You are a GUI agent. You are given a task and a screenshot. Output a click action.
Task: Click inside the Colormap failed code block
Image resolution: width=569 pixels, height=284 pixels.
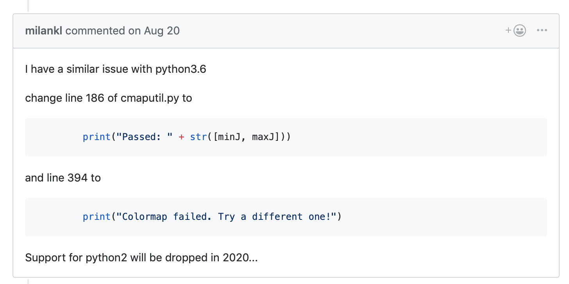[286, 217]
